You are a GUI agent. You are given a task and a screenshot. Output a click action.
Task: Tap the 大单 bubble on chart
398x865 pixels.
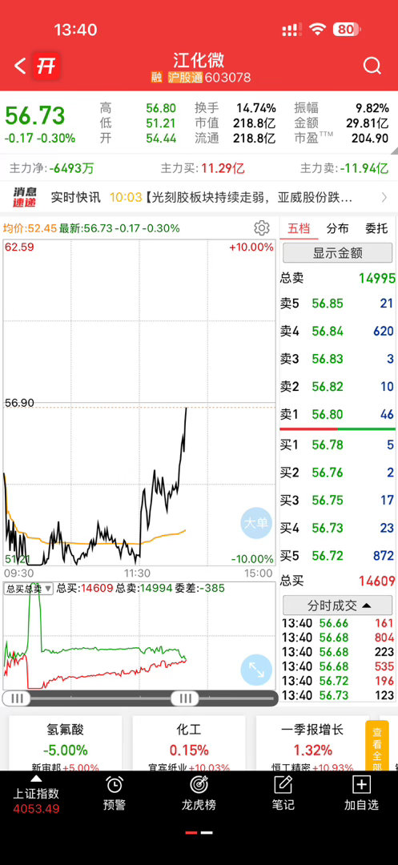click(x=256, y=522)
